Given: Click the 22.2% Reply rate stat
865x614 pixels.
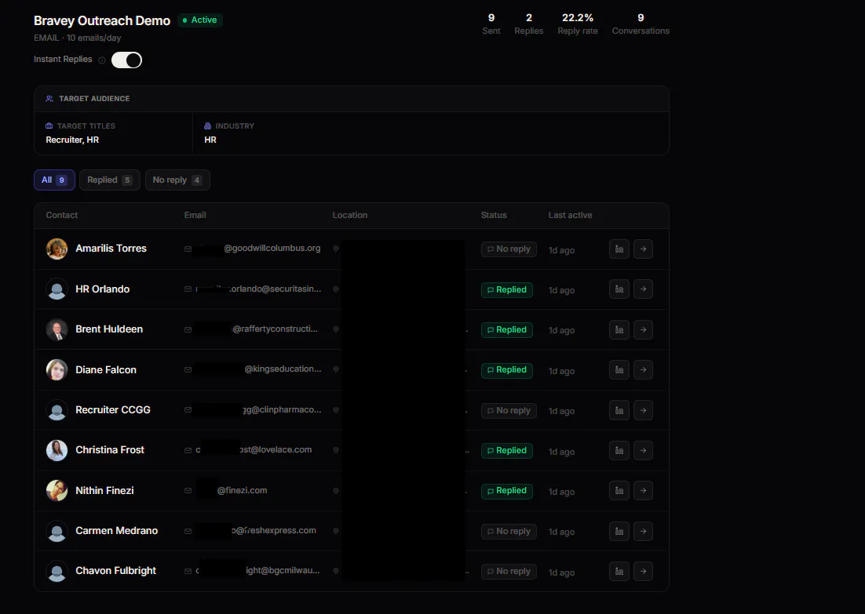Looking at the screenshot, I should coord(578,24).
